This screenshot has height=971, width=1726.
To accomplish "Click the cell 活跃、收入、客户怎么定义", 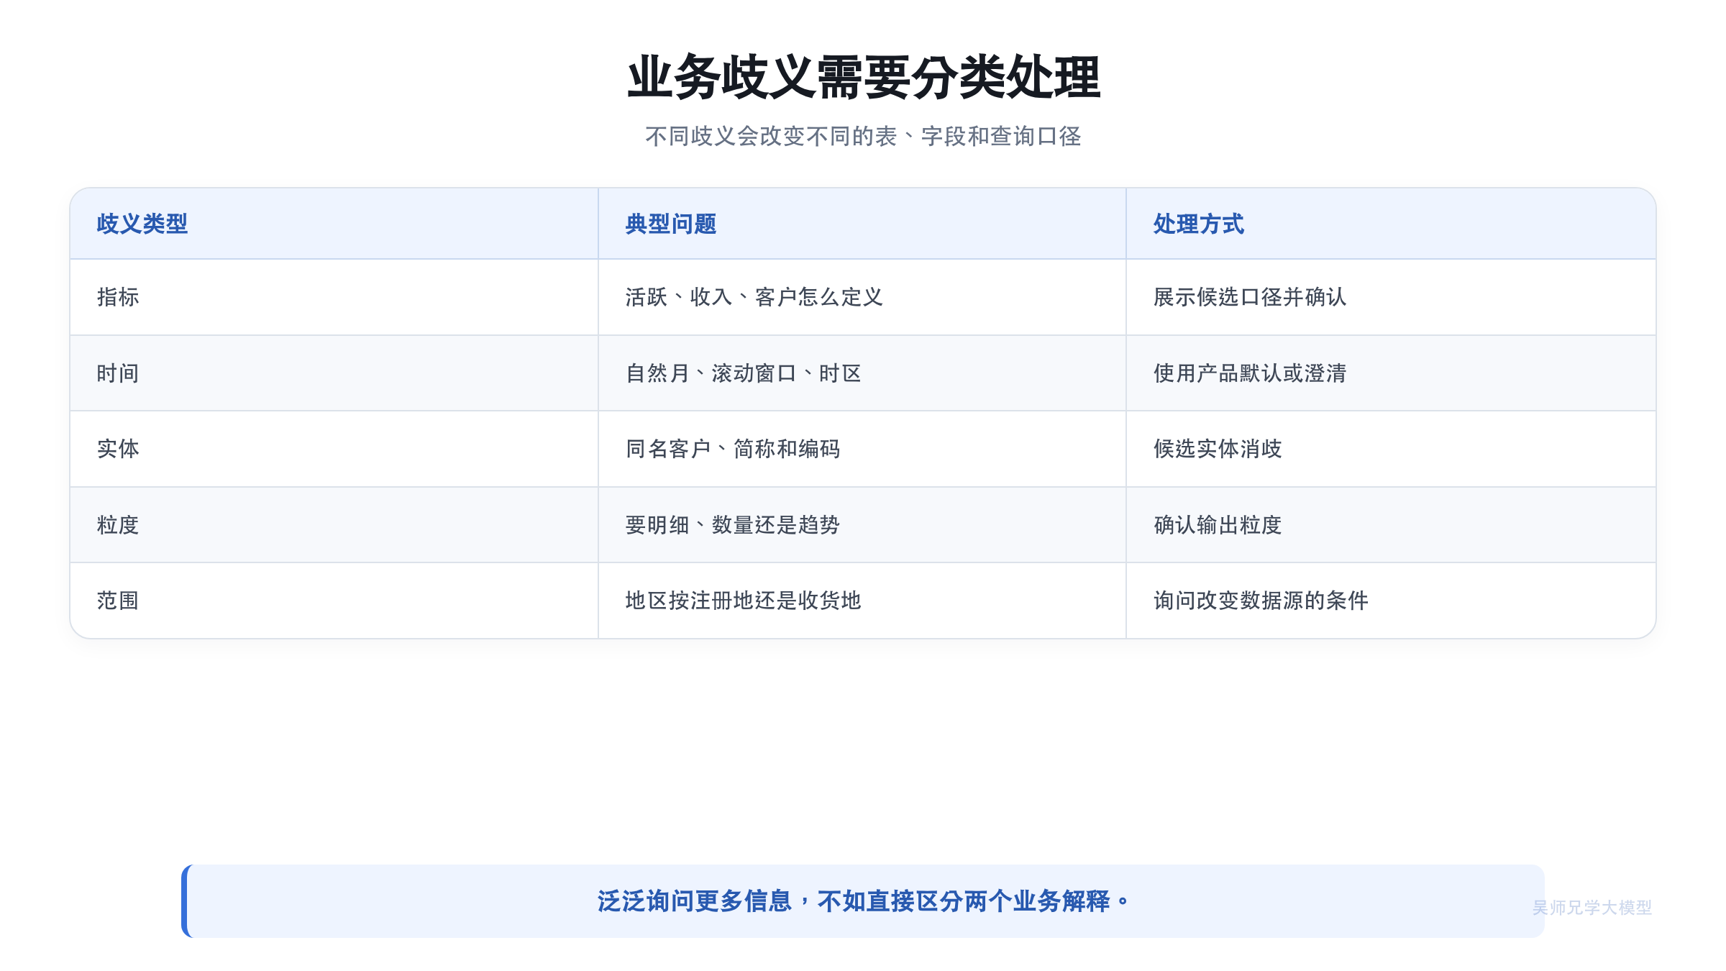I will tap(862, 297).
